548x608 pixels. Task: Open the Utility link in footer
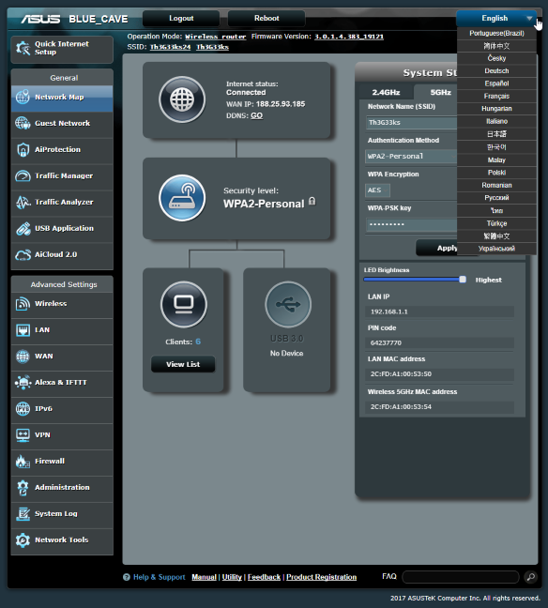[232, 577]
